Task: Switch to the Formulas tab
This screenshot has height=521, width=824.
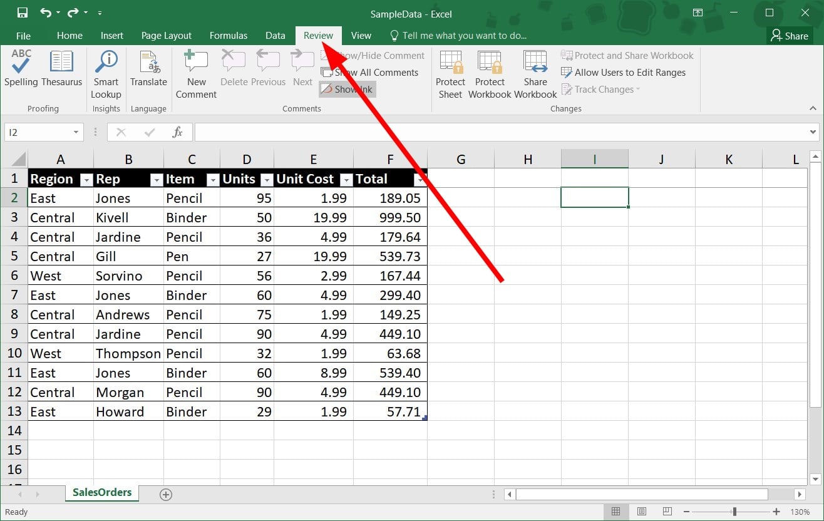Action: (229, 36)
